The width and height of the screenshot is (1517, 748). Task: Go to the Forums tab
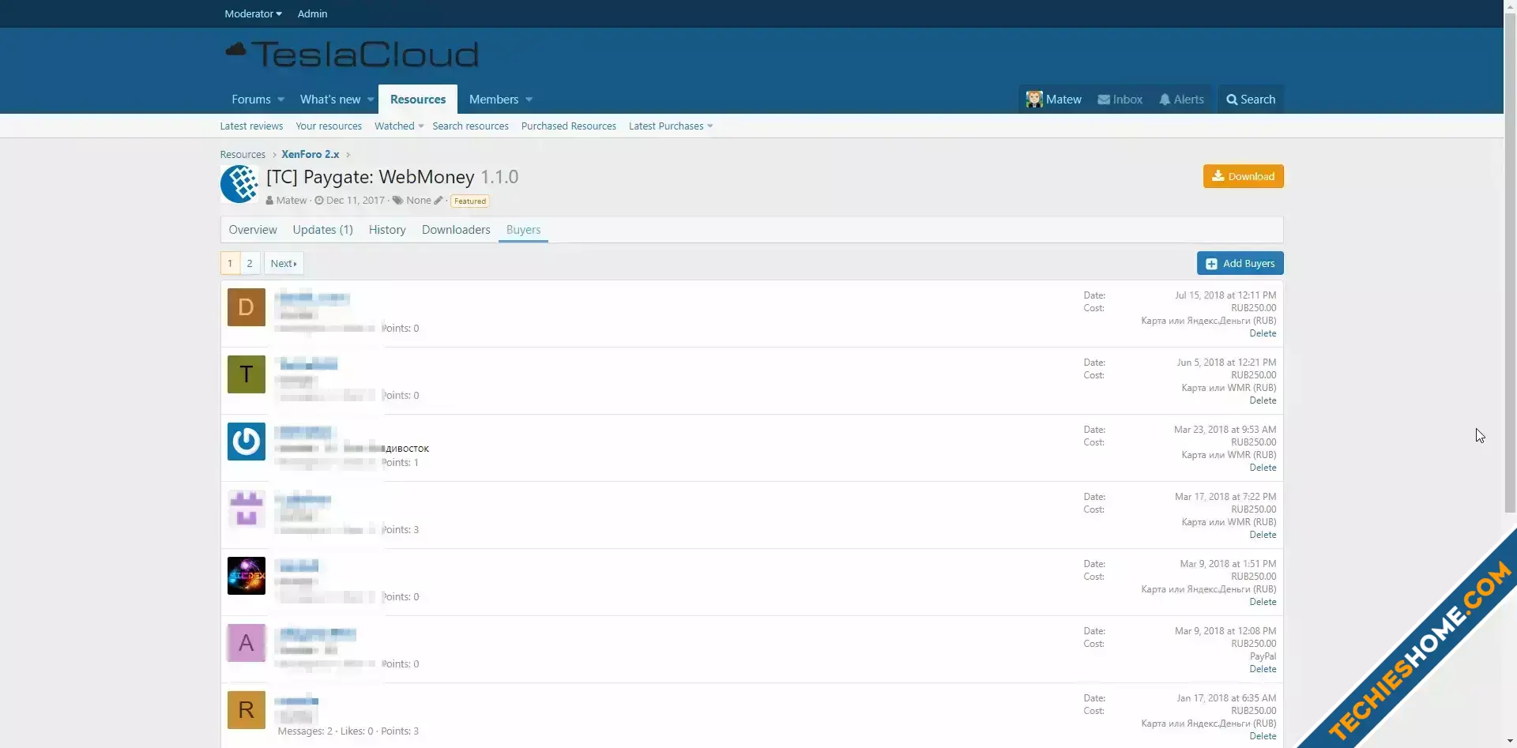(x=251, y=100)
